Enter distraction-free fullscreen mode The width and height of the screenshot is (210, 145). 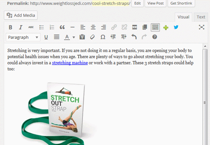[202, 27]
